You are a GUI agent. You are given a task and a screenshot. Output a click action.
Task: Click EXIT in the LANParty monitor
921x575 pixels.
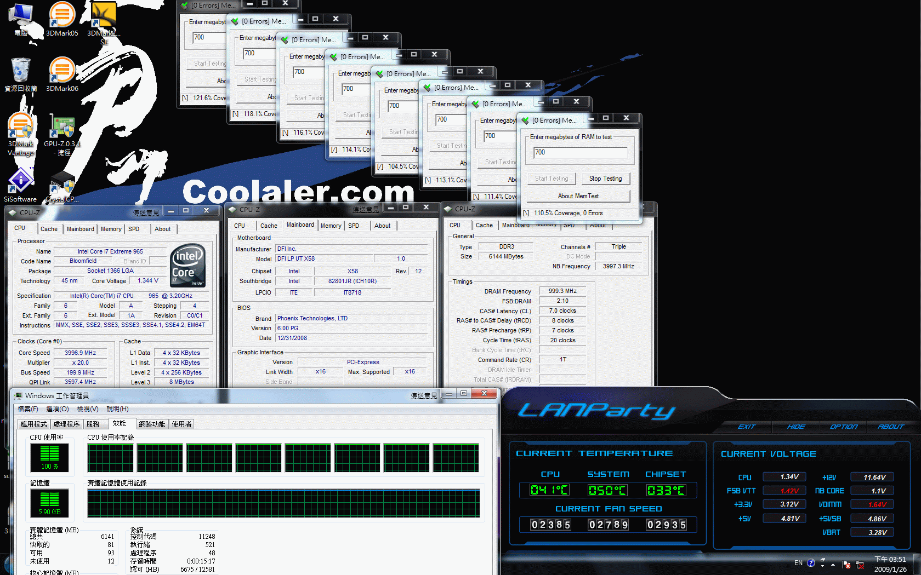coord(747,427)
